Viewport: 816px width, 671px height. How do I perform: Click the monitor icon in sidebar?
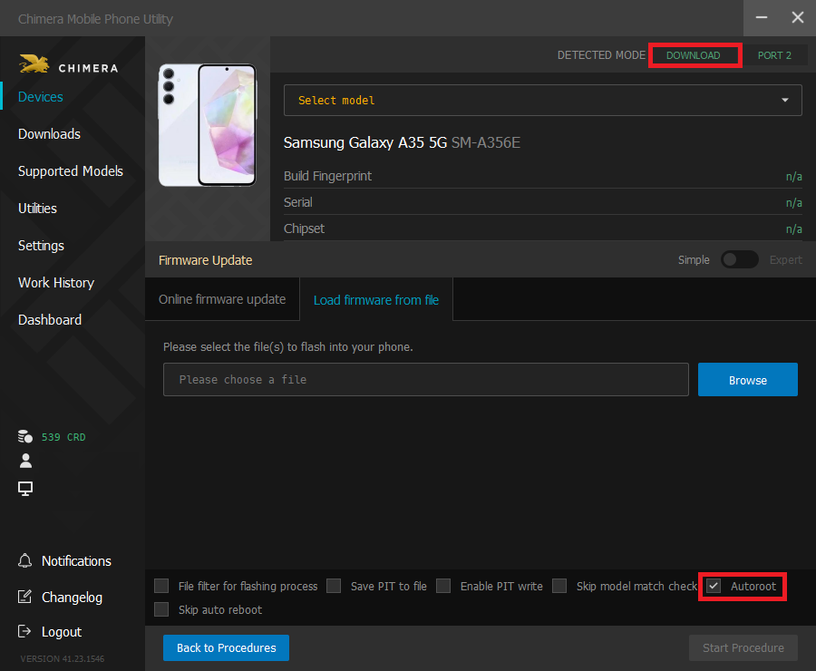coord(25,489)
